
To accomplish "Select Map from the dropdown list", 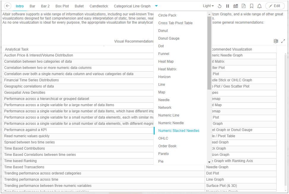I will tap(180, 92).
